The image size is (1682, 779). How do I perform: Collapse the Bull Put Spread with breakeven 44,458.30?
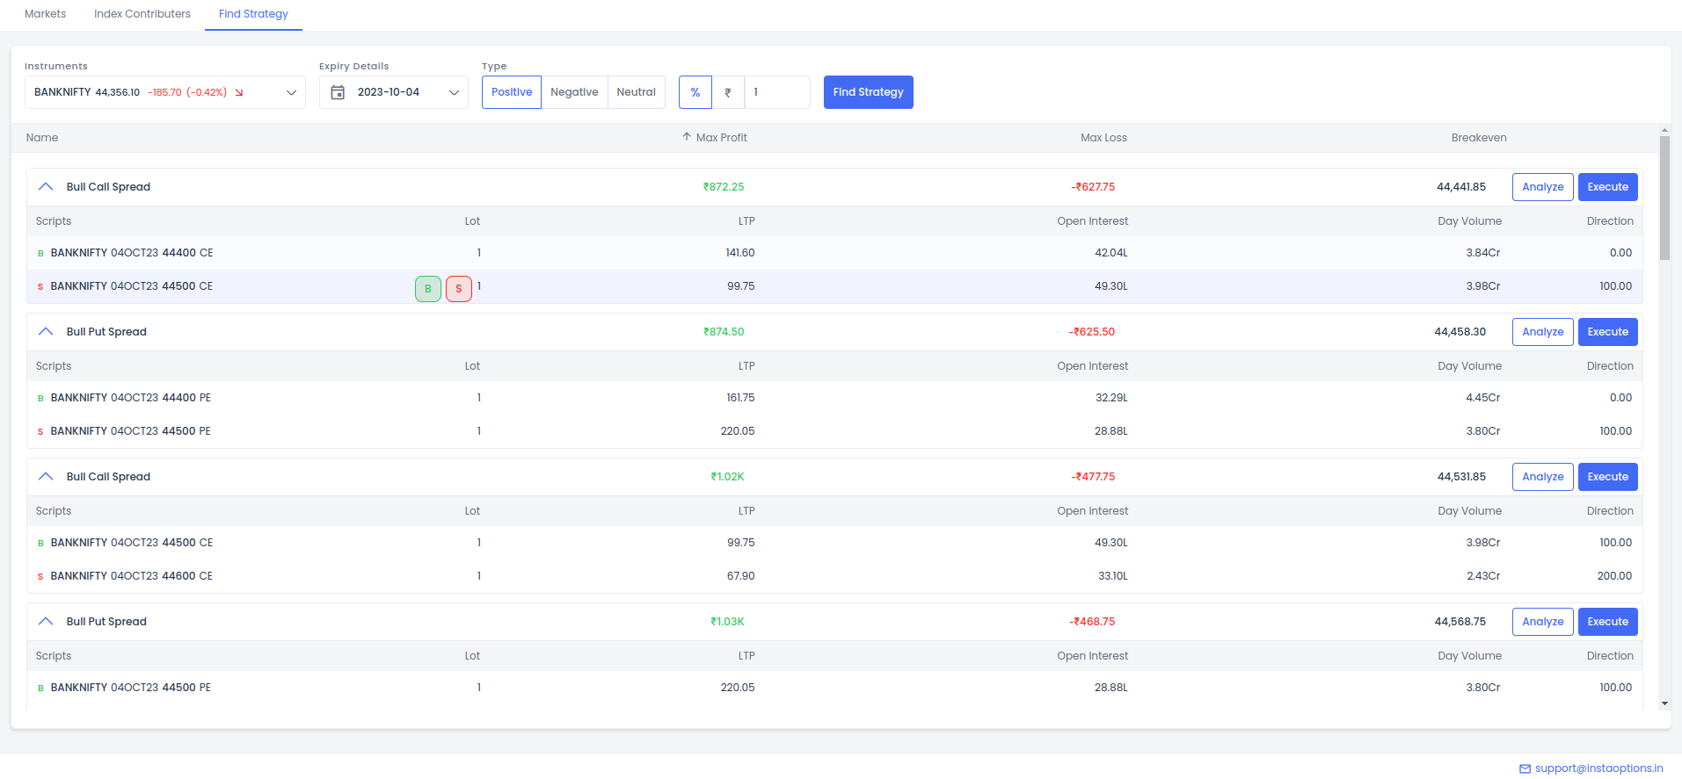(46, 332)
